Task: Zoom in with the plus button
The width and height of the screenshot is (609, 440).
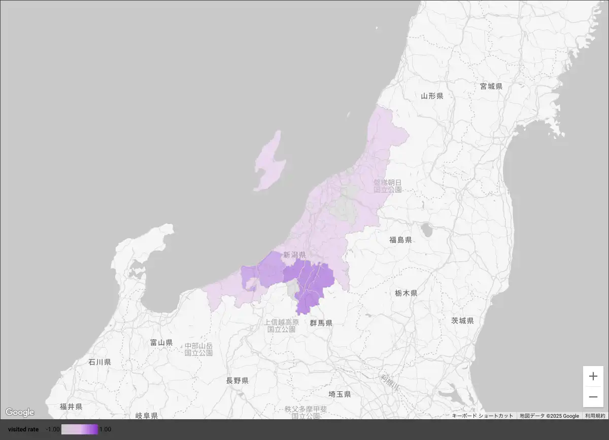Action: coord(593,376)
